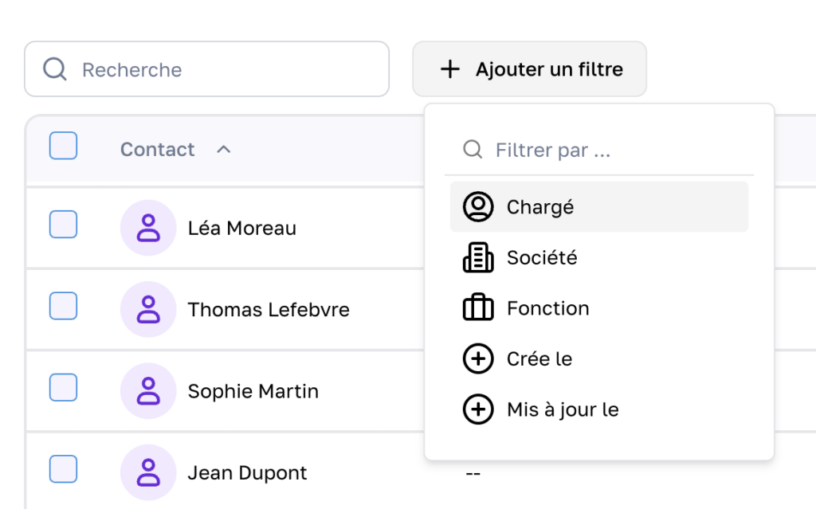The width and height of the screenshot is (816, 509).
Task: Choose the Société filter option
Action: (x=542, y=258)
